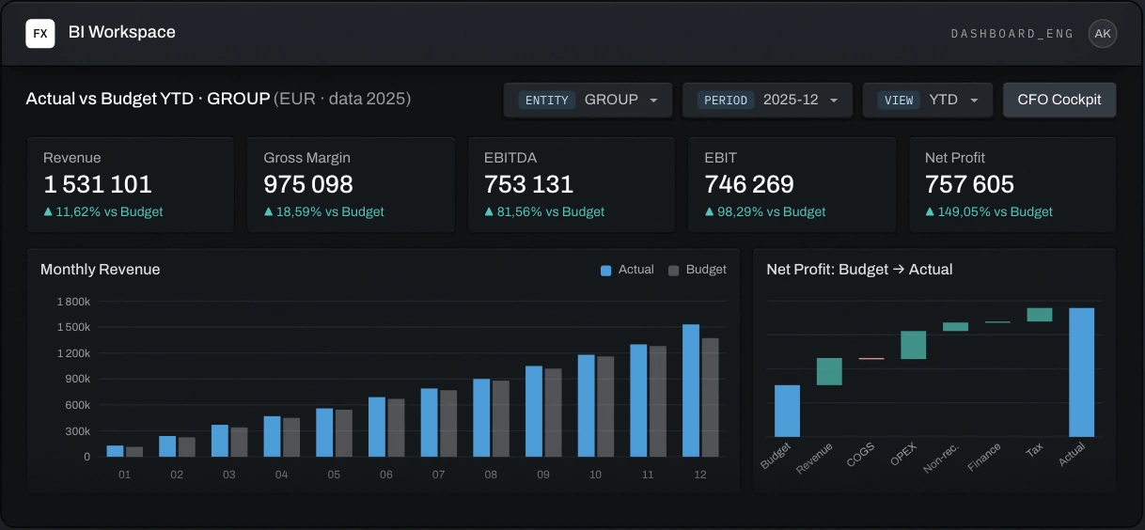
Task: Click the 975 098 gross margin value
Action: pyautogui.click(x=308, y=184)
